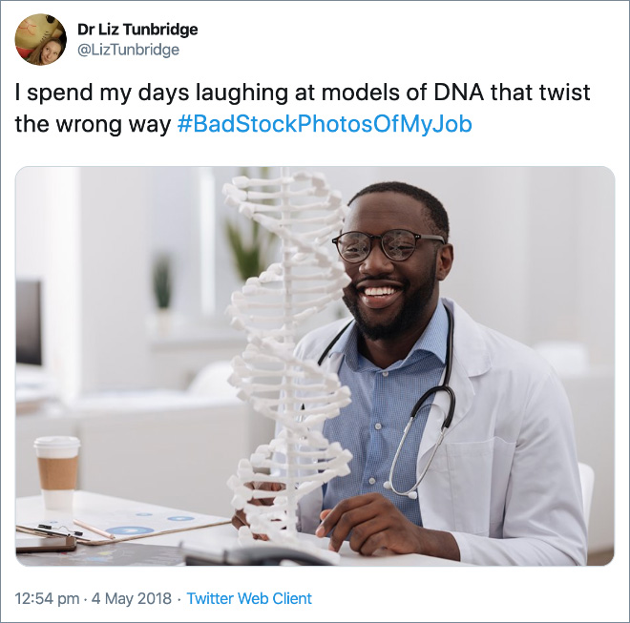
Task: Open the @LizTunbridge handle link
Action: [x=128, y=50]
